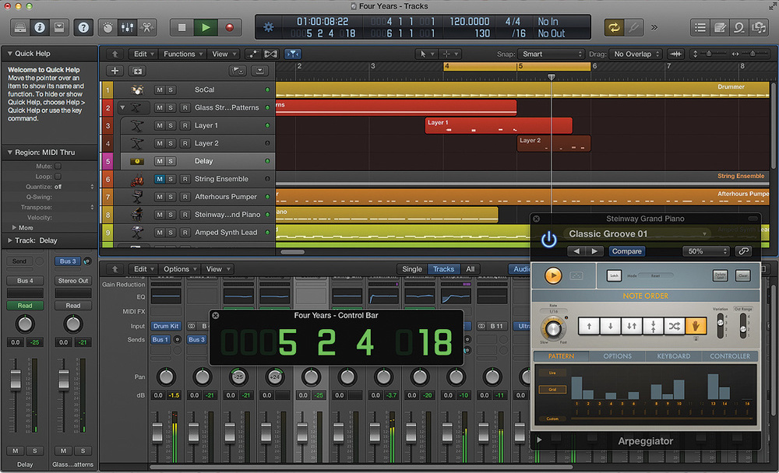Click the Compare button in plug-in header
Image resolution: width=779 pixels, height=473 pixels.
tap(626, 251)
